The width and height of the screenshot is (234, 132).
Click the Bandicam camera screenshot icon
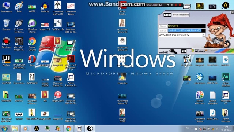(x=172, y=5)
